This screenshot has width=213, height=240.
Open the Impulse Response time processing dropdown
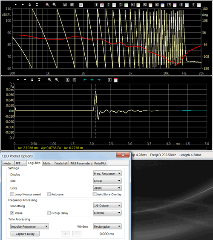coord(29,226)
